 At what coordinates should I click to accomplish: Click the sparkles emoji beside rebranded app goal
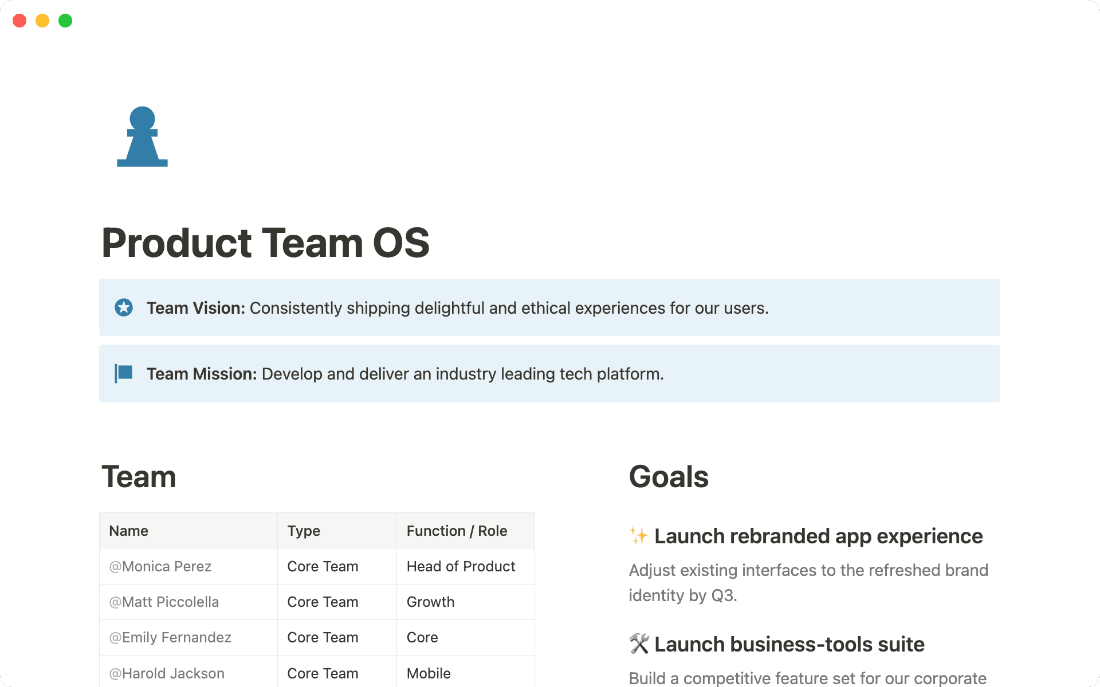pos(638,536)
